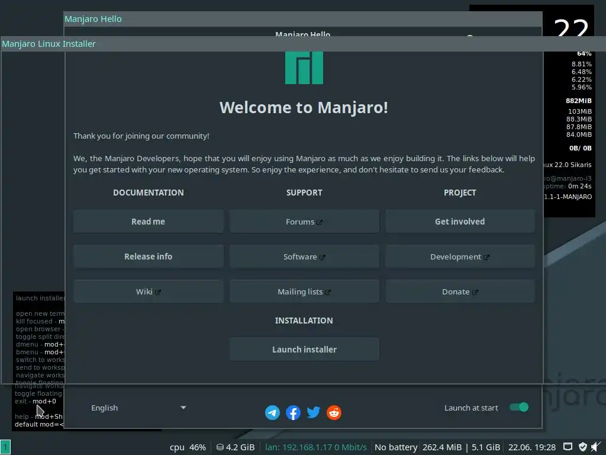Click the 'exit - mod+0' shortcut hint
This screenshot has width=606, height=455.
tap(36, 401)
